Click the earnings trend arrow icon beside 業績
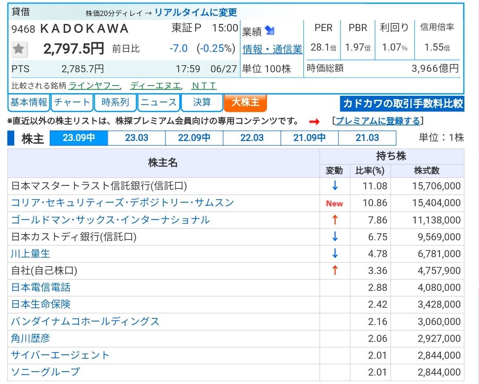The width and height of the screenshot is (479, 384). pyautogui.click(x=270, y=30)
